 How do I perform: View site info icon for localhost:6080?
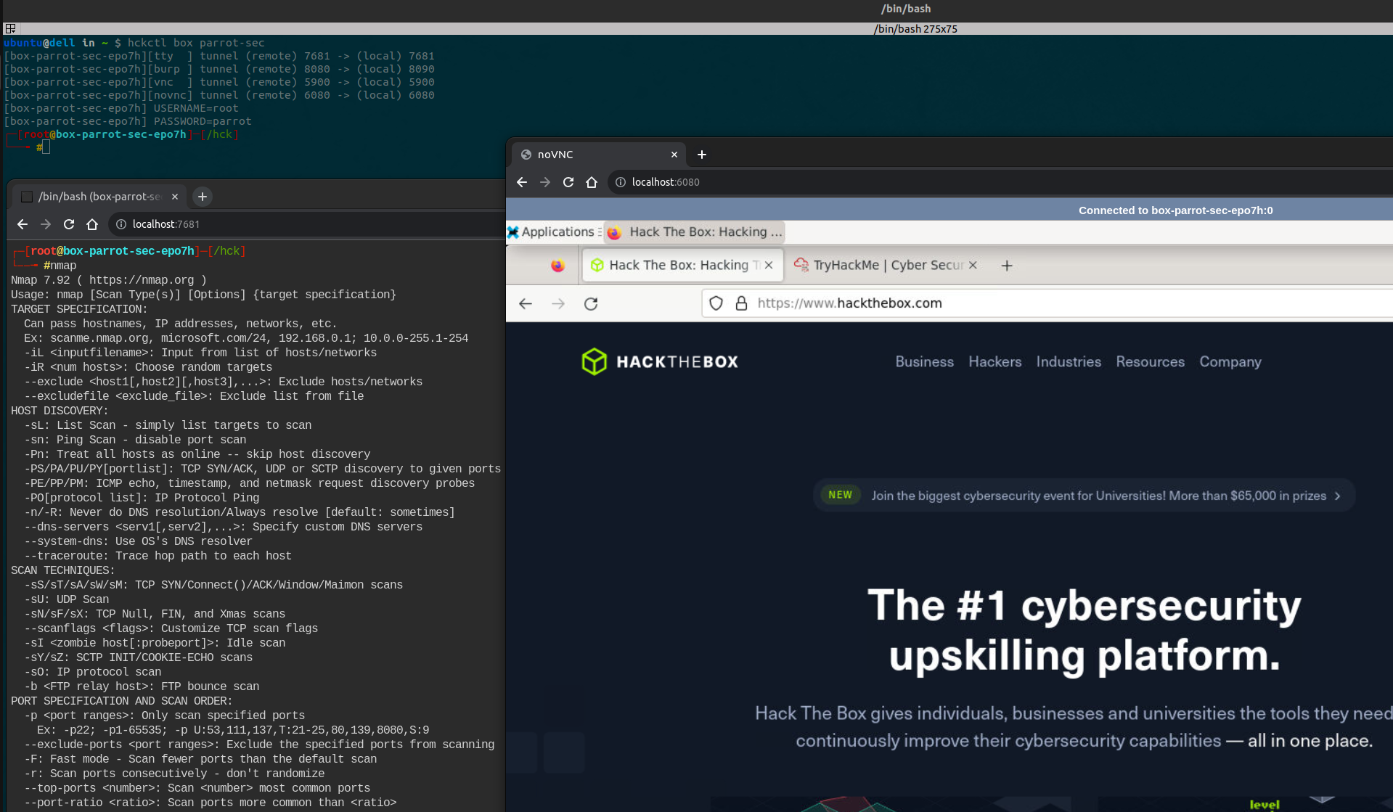[621, 182]
